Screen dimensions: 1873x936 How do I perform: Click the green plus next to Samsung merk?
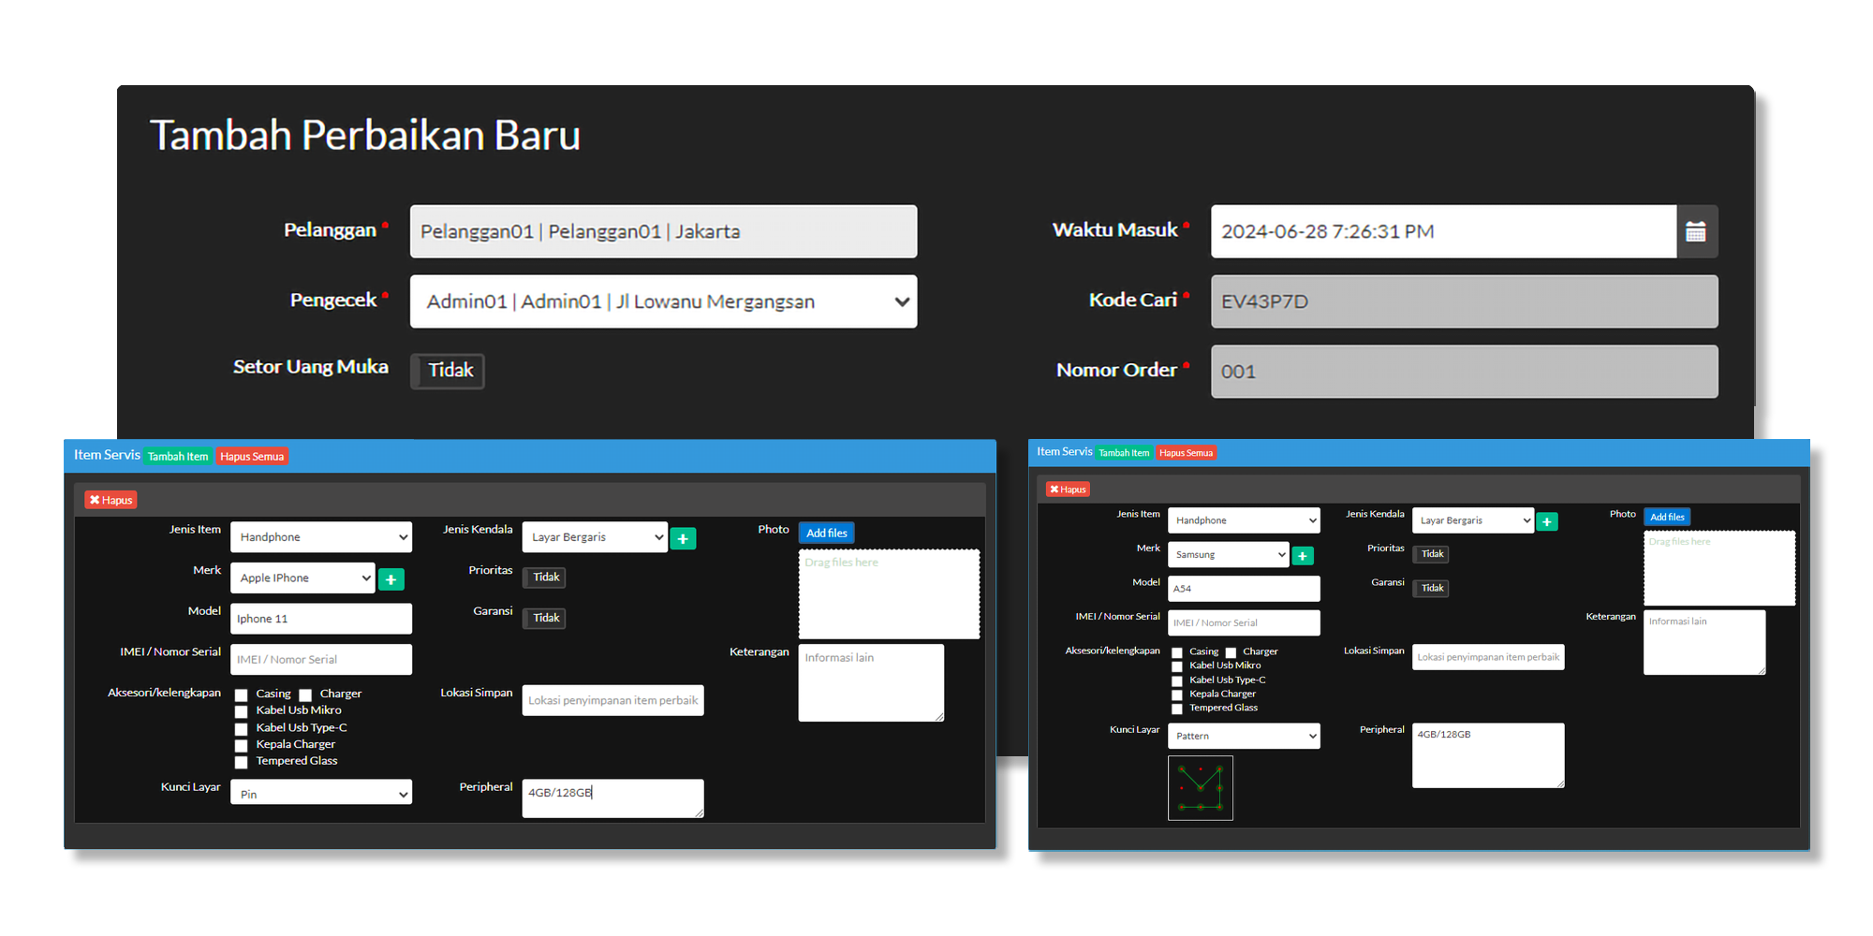1303,554
